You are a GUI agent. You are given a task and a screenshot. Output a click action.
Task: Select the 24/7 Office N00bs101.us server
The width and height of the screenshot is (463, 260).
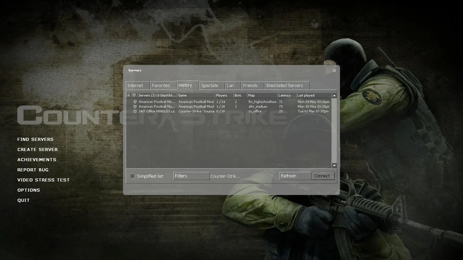tap(229, 111)
